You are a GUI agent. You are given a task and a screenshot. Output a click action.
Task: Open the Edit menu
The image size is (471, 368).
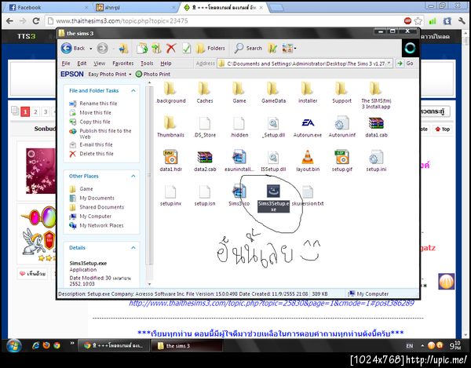coord(82,64)
